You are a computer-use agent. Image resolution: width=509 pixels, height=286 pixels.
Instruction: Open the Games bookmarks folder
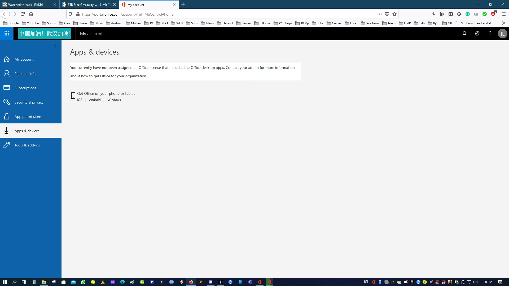[244, 23]
